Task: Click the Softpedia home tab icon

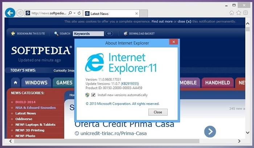Action: [x=15, y=83]
